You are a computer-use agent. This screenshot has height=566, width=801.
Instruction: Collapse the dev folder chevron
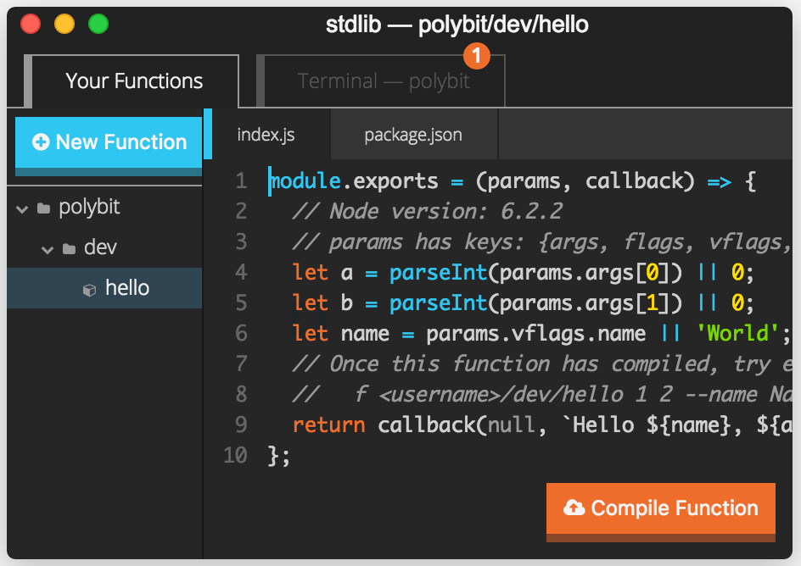point(48,249)
